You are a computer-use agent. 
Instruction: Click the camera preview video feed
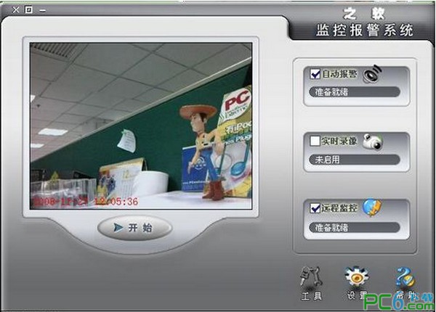point(141,126)
